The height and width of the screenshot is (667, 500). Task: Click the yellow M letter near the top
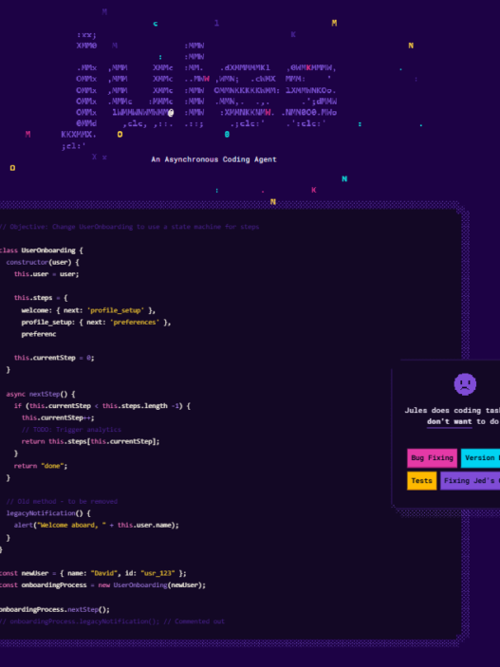point(334,23)
